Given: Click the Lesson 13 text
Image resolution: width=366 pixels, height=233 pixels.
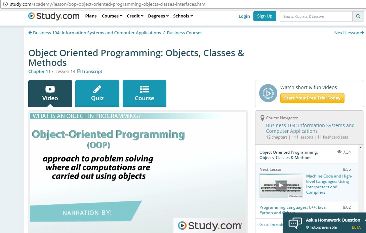Looking at the screenshot, I should coord(65,71).
